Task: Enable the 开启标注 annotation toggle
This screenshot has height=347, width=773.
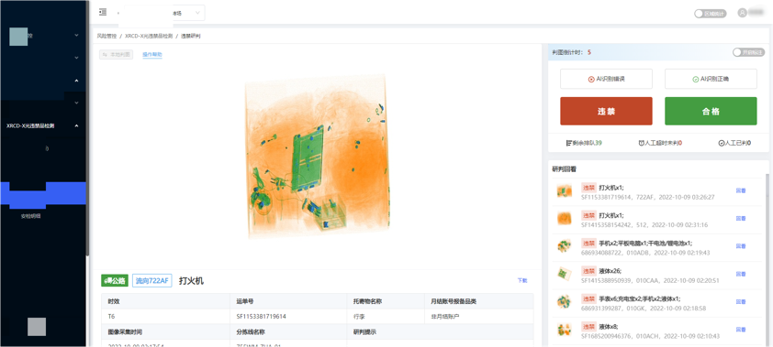Action: pyautogui.click(x=749, y=52)
